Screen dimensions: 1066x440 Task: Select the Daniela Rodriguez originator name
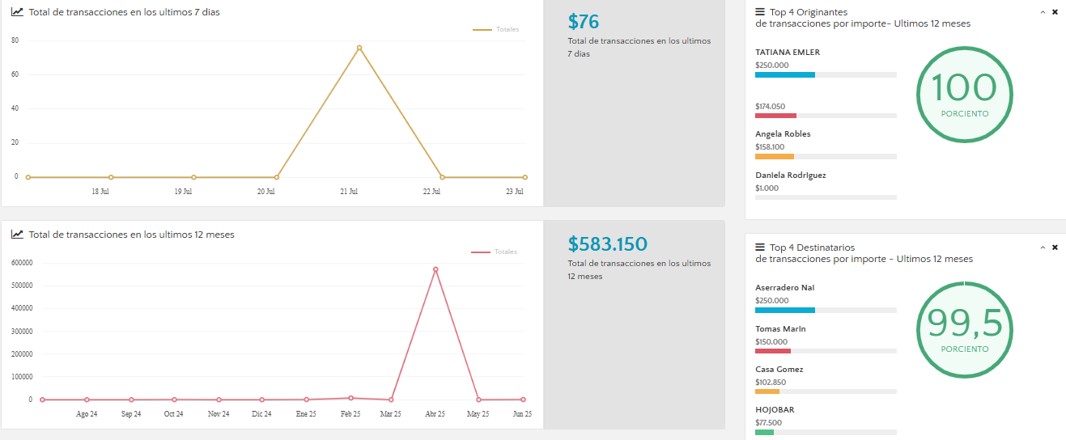coord(791,175)
